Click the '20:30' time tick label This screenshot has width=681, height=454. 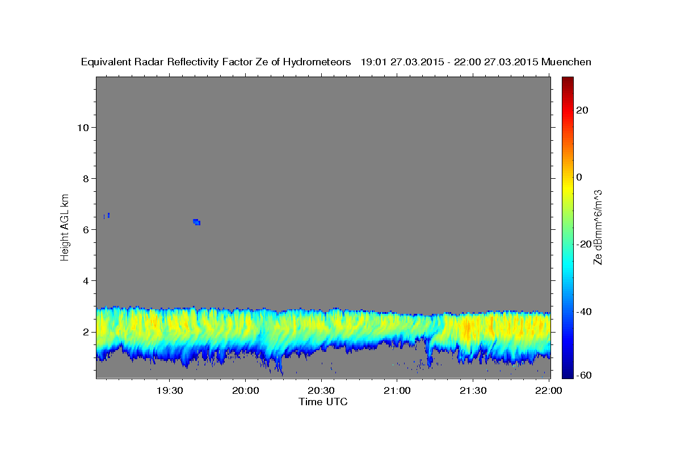click(321, 390)
